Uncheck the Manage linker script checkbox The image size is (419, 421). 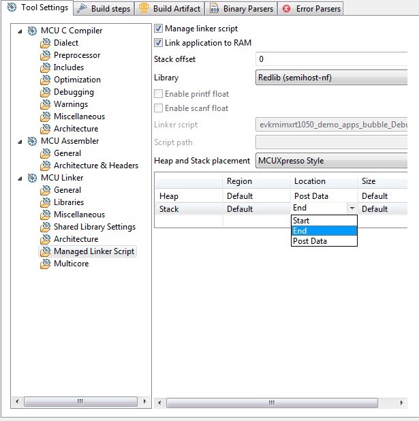159,29
